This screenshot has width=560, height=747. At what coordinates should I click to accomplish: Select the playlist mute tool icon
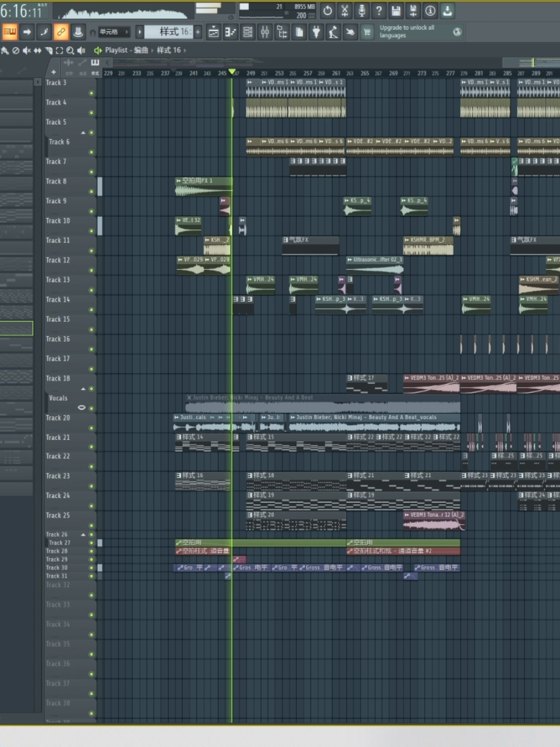pos(26,51)
